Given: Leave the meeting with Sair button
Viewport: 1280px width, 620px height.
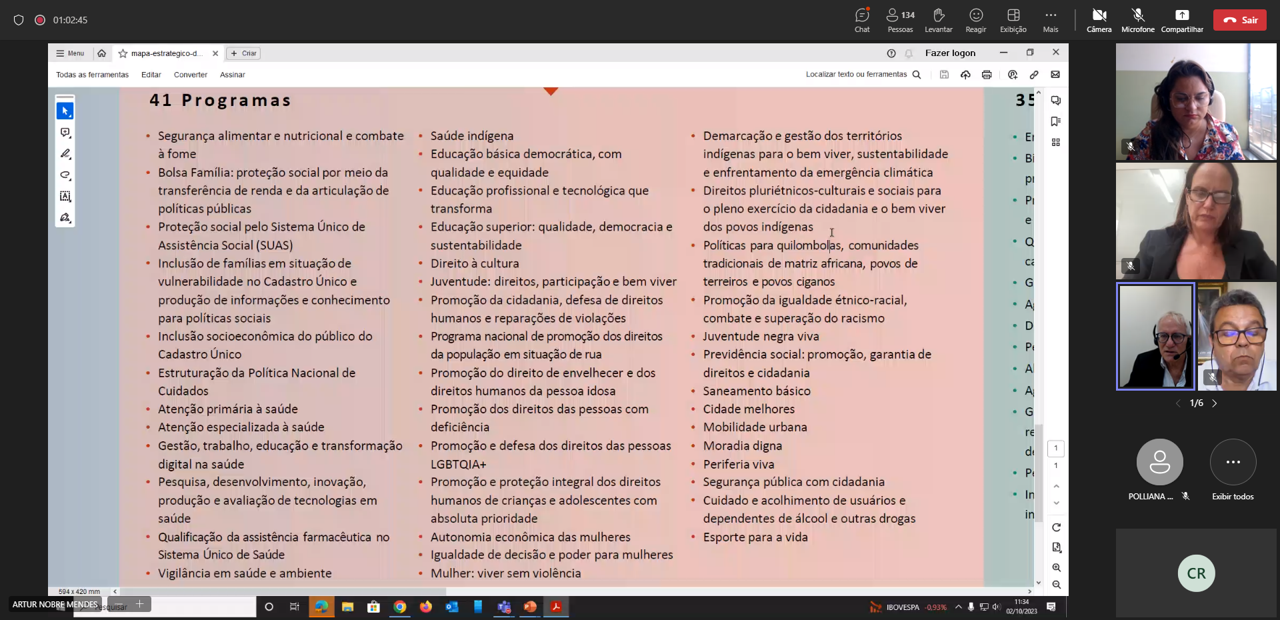Looking at the screenshot, I should point(1239,20).
